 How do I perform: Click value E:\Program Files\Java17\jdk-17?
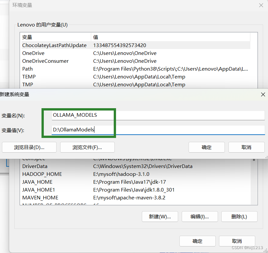(x=129, y=182)
